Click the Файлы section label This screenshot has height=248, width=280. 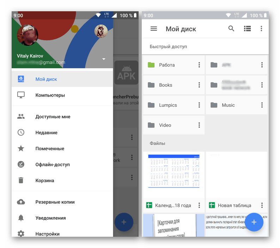coord(157,143)
